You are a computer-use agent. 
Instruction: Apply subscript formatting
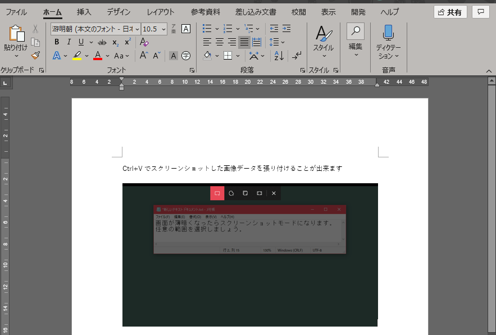(116, 42)
